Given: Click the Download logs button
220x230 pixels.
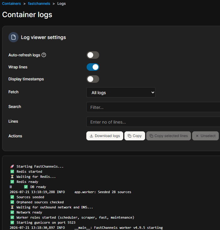Looking at the screenshot, I should pos(105,136).
